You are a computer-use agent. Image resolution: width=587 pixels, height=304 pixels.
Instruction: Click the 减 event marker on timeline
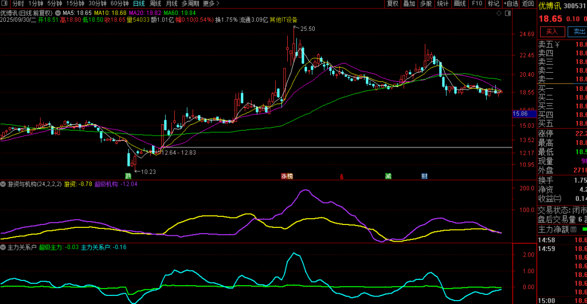[389, 176]
